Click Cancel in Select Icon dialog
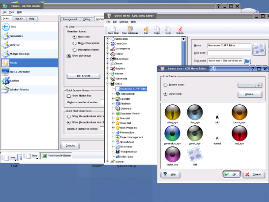This screenshot has width=269, height=202. pyautogui.click(x=254, y=174)
